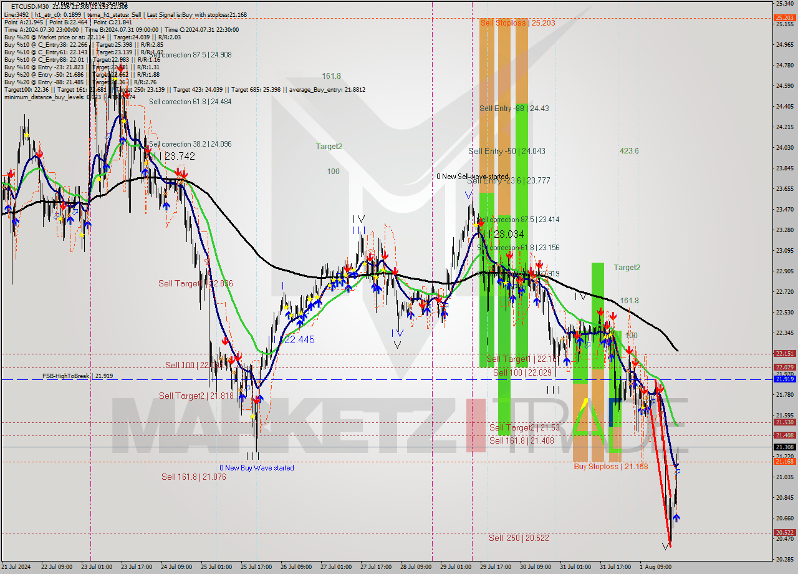Screen dimensions: 798x574
Task: Click the red 25.203 price-axis tag
Action: 784,18
